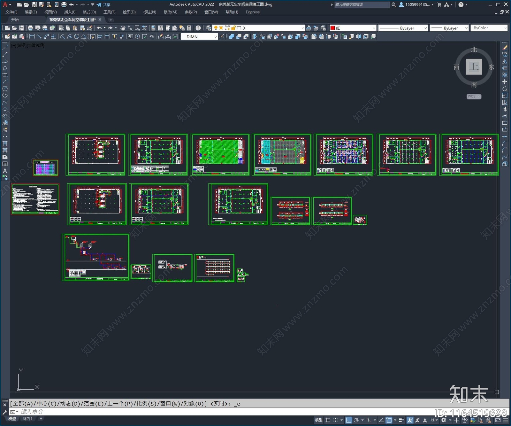Select the Erase tool in right toolbar

point(505,48)
